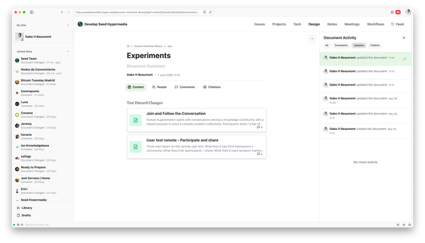Open Join and Follow the Conversation card
Image resolution: width=425 pixels, height=243 pixels.
click(197, 120)
